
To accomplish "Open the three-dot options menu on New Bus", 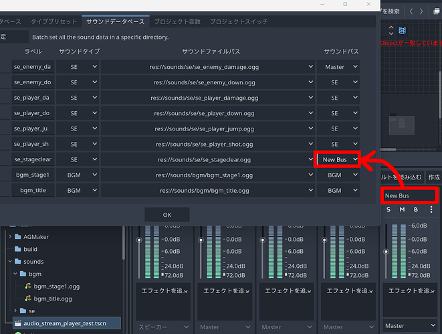I will click(x=431, y=210).
